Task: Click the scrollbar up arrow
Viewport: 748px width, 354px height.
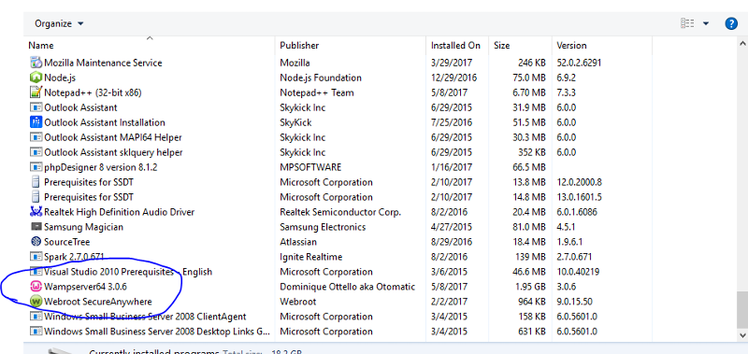Action: pos(742,44)
